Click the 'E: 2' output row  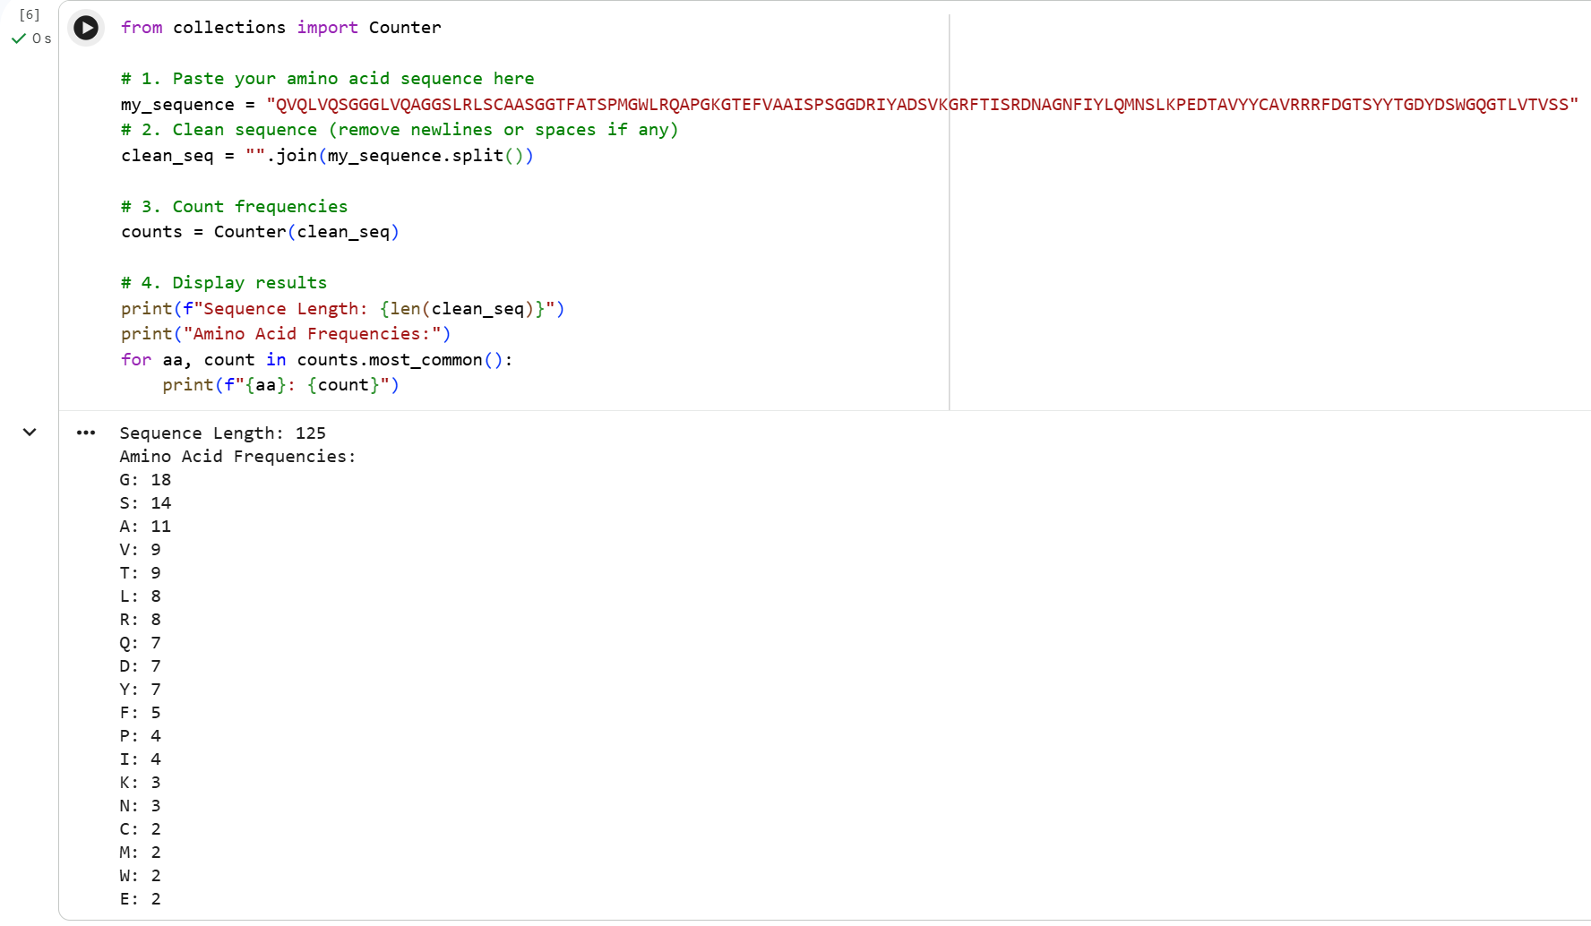(x=141, y=899)
